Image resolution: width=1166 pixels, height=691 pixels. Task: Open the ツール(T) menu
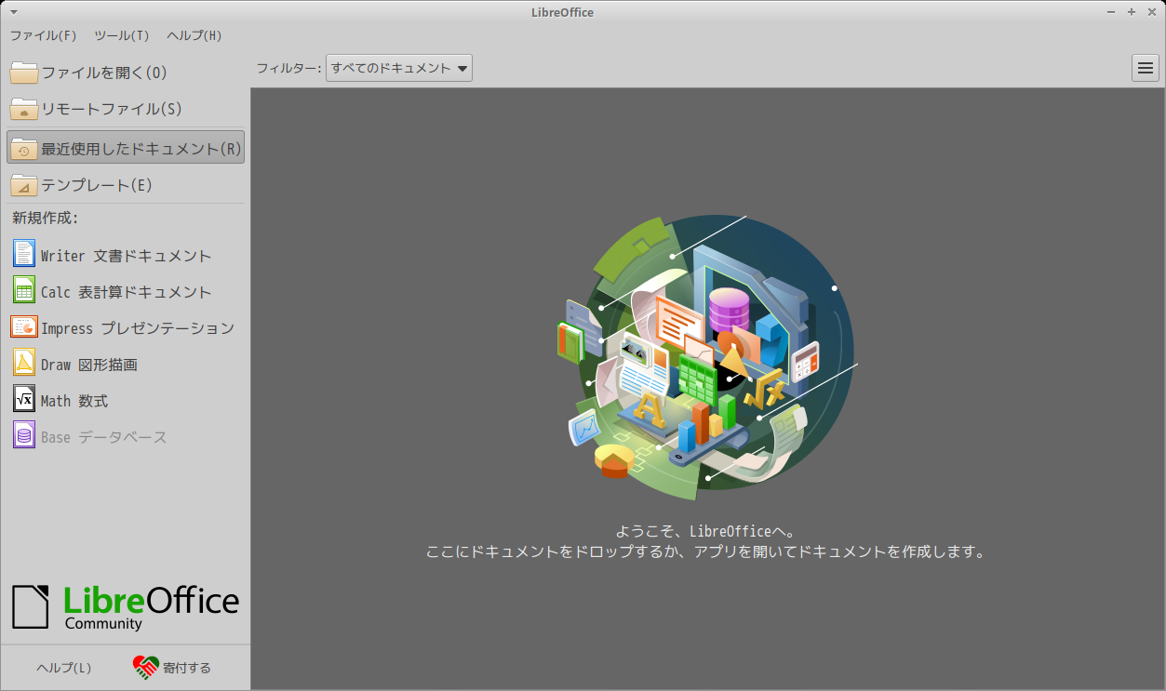(122, 35)
